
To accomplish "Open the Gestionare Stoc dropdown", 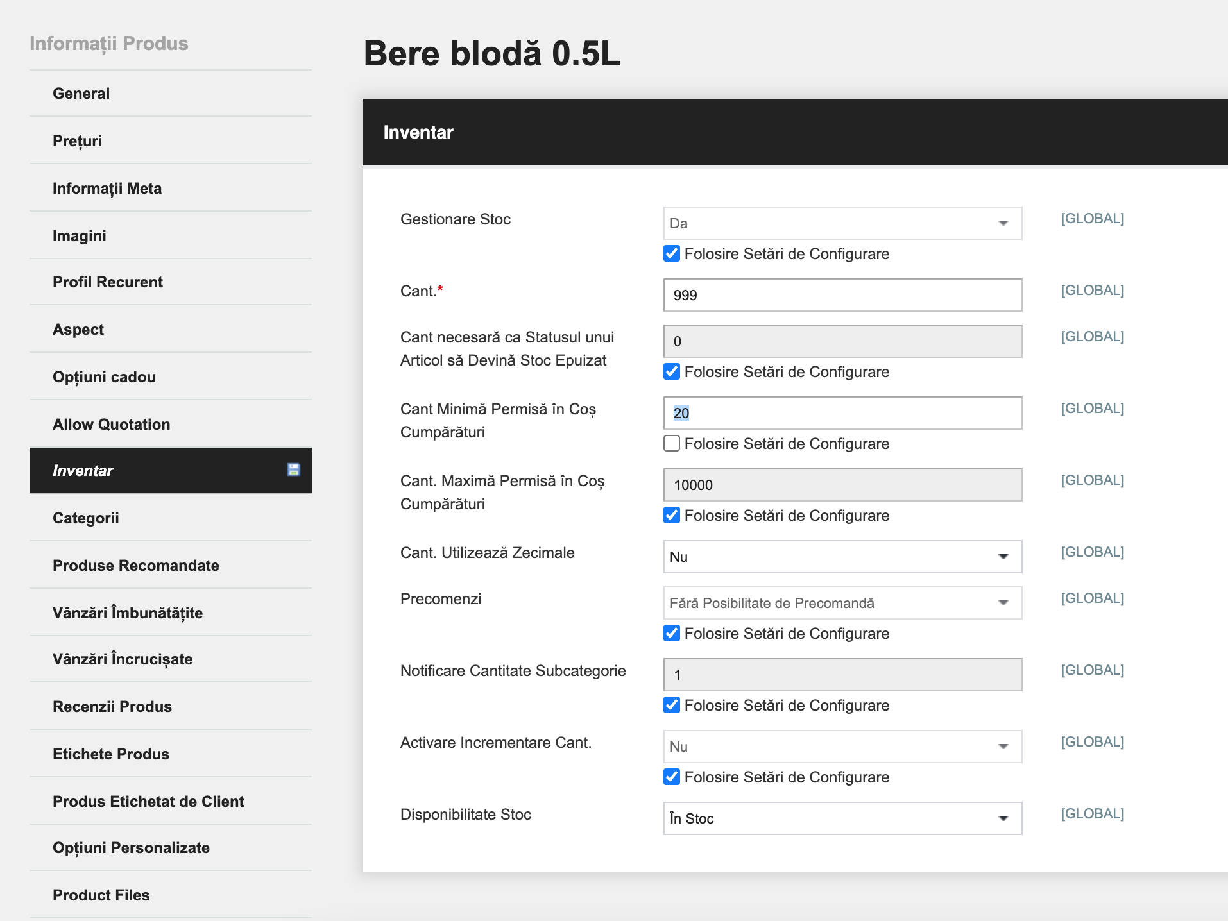I will click(x=842, y=223).
